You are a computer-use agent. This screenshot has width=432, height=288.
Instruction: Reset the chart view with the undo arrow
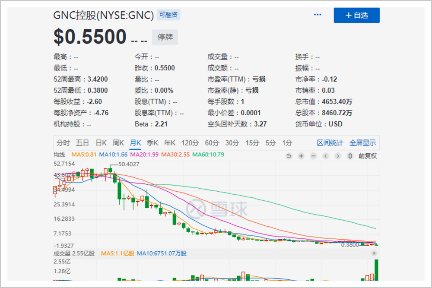(289, 156)
